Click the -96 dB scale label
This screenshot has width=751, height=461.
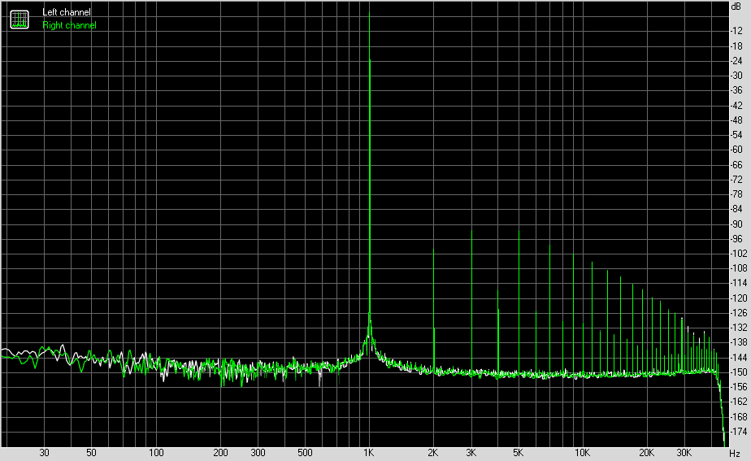click(736, 239)
